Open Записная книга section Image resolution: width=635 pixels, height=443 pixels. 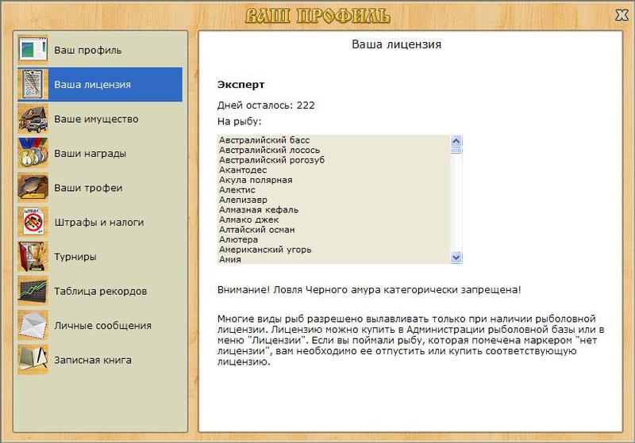100,359
